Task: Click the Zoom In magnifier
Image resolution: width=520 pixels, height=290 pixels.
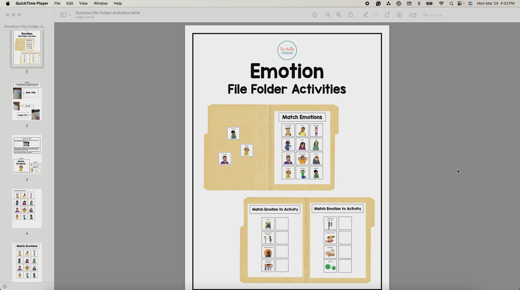Action: [339, 15]
